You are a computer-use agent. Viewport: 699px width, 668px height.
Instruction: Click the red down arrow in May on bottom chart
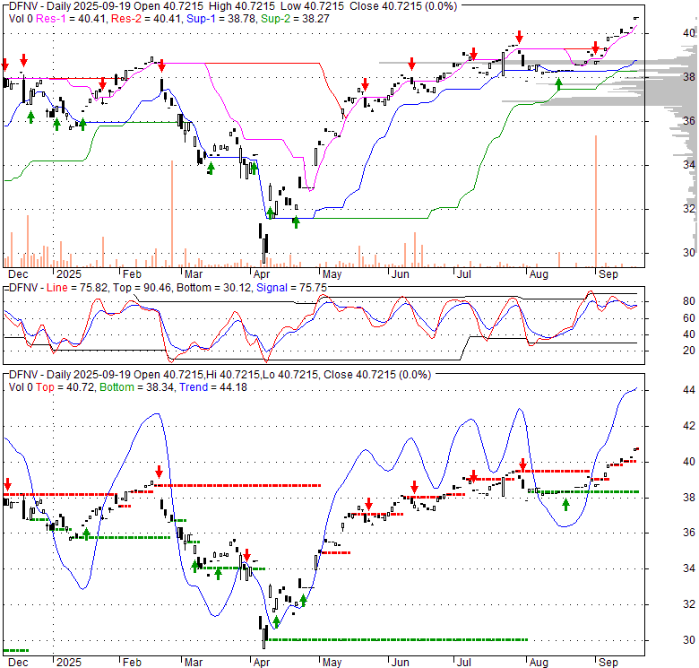[368, 503]
